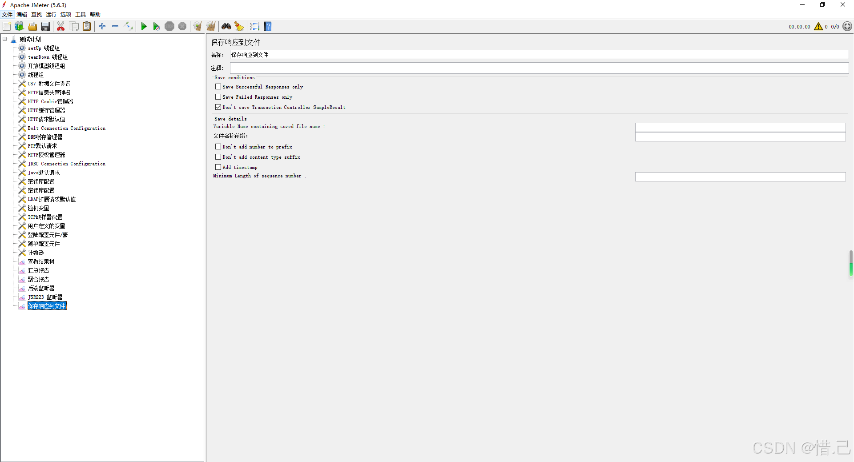Select setUp 线程组 in the tree
854x462 pixels.
pyautogui.click(x=44, y=48)
